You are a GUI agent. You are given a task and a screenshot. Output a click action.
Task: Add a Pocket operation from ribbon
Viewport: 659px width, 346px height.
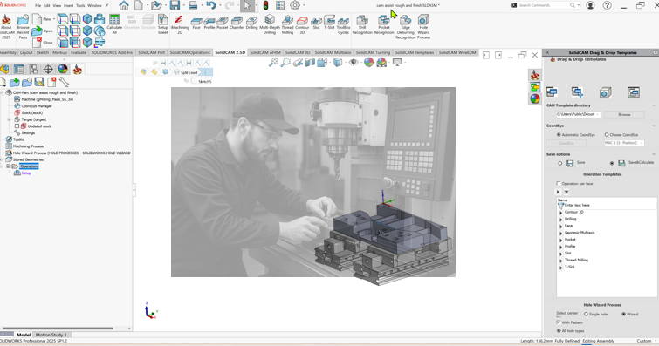point(223,24)
